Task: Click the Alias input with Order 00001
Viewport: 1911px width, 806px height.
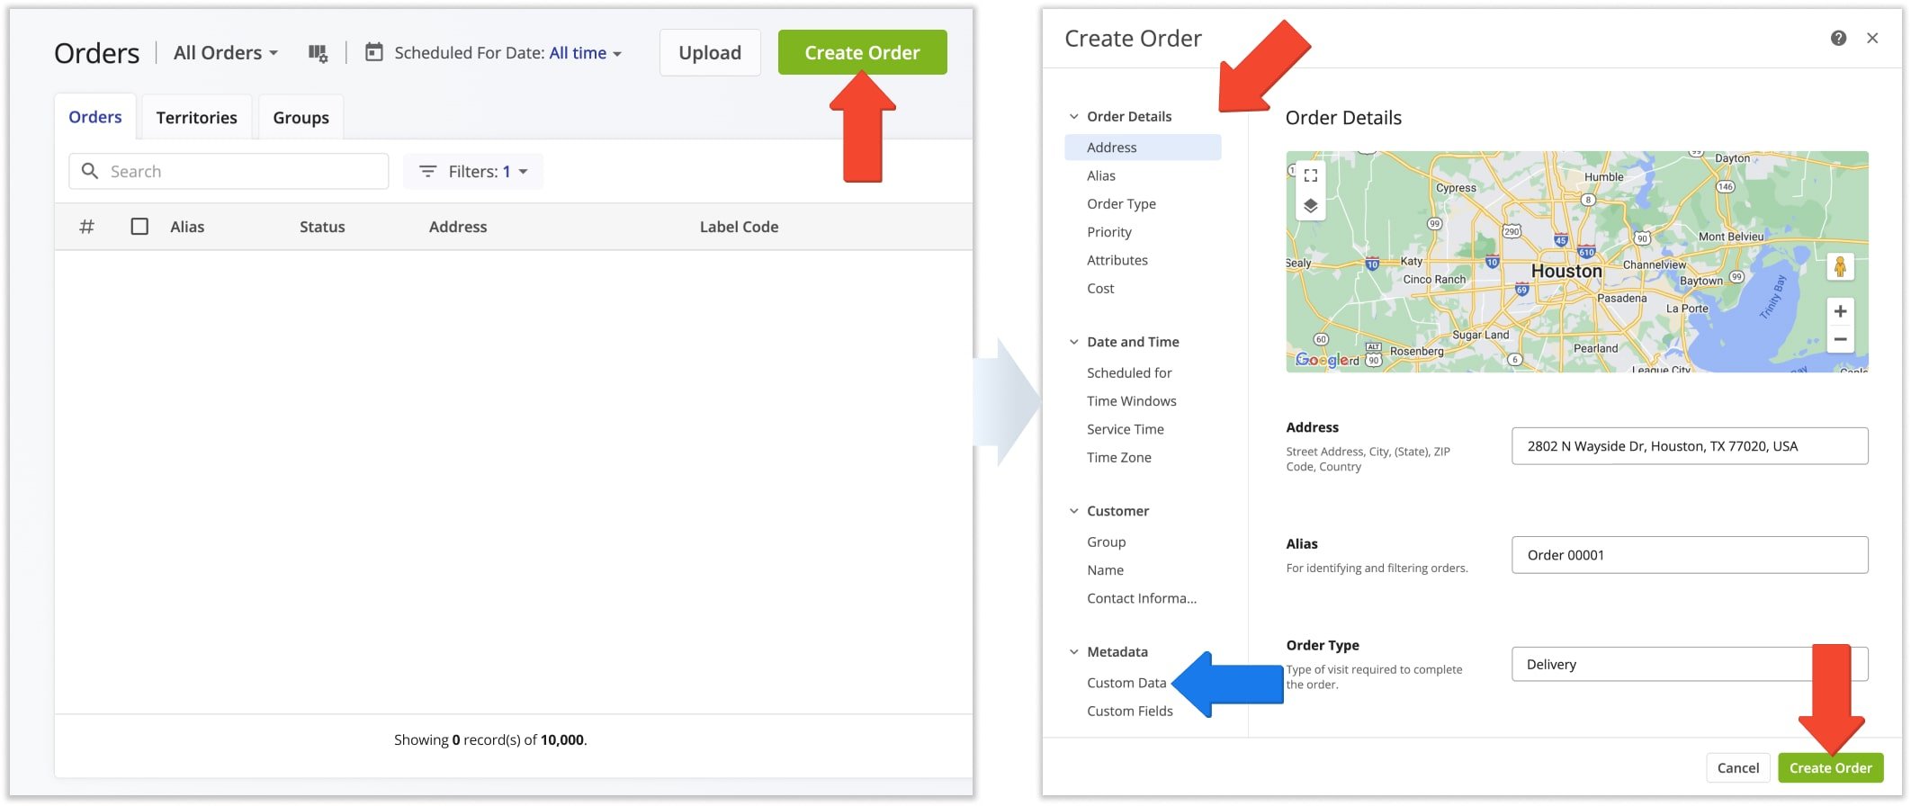Action: pyautogui.click(x=1689, y=555)
